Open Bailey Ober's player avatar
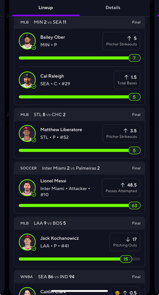Image resolution: width=159 pixels, height=295 pixels. [27, 41]
